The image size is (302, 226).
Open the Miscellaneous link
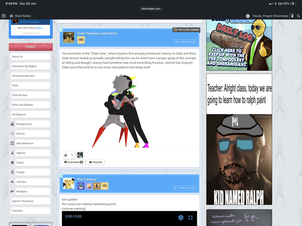[x=33, y=143]
